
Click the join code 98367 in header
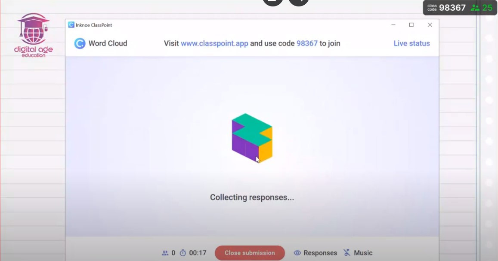pyautogui.click(x=307, y=43)
